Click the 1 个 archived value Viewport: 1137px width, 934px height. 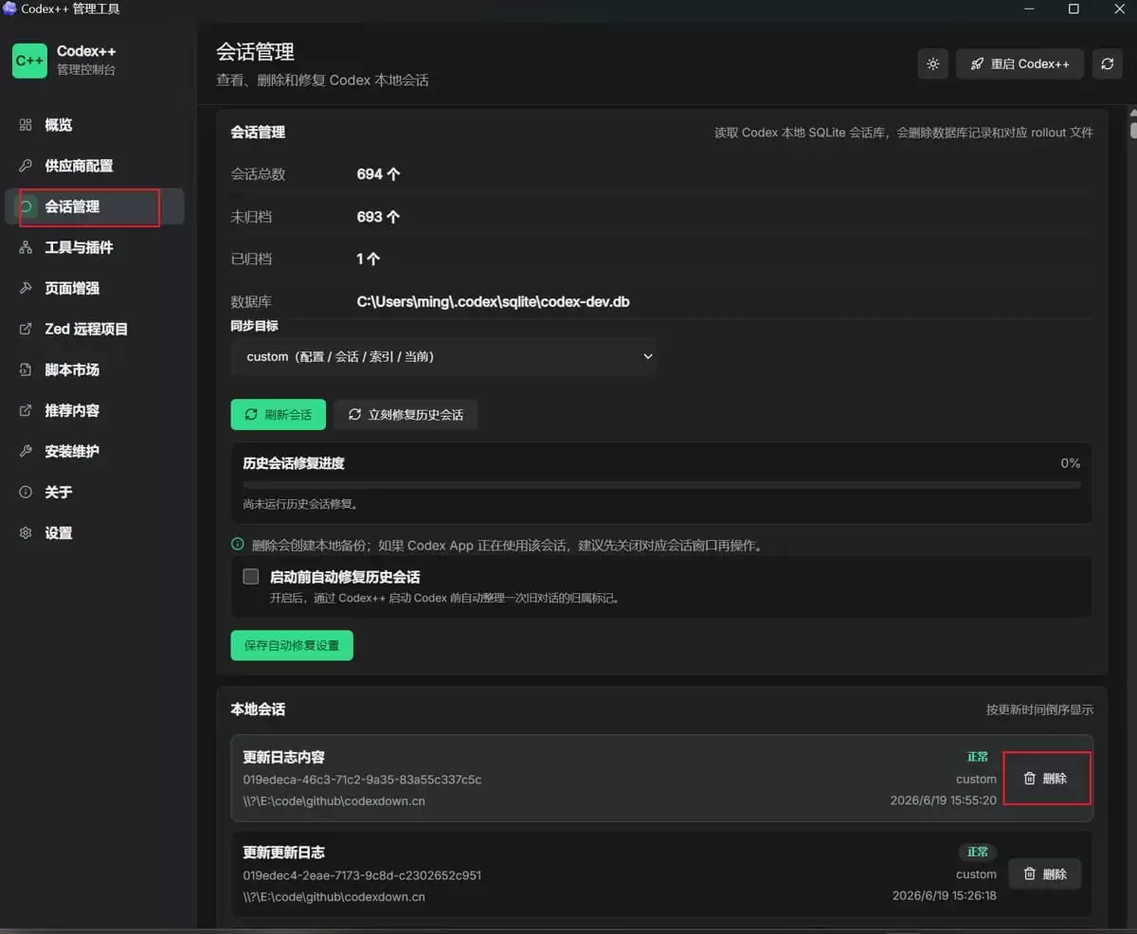368,259
